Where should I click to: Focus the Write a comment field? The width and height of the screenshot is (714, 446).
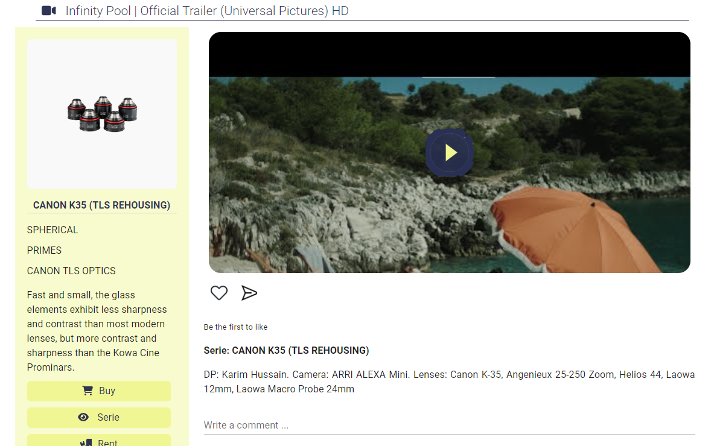[450, 426]
